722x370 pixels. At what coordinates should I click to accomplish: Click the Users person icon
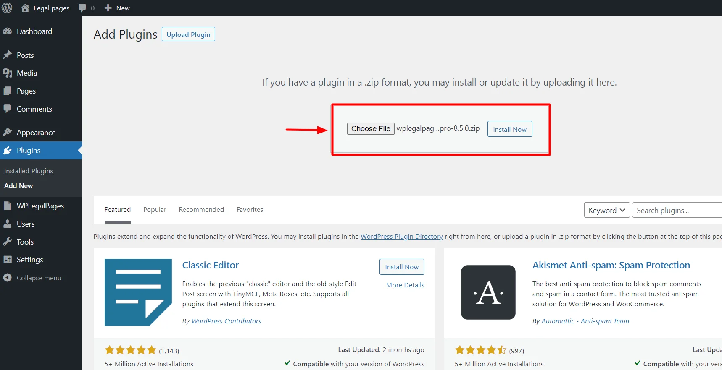pos(8,224)
